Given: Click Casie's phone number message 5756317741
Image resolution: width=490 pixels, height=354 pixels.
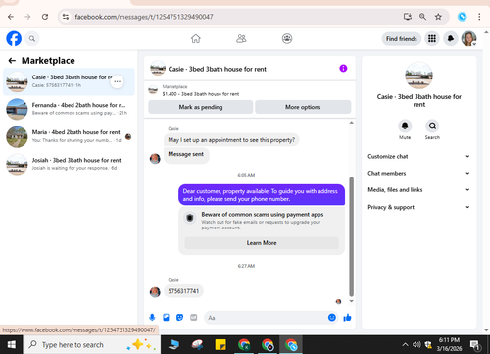Looking at the screenshot, I should 183,291.
